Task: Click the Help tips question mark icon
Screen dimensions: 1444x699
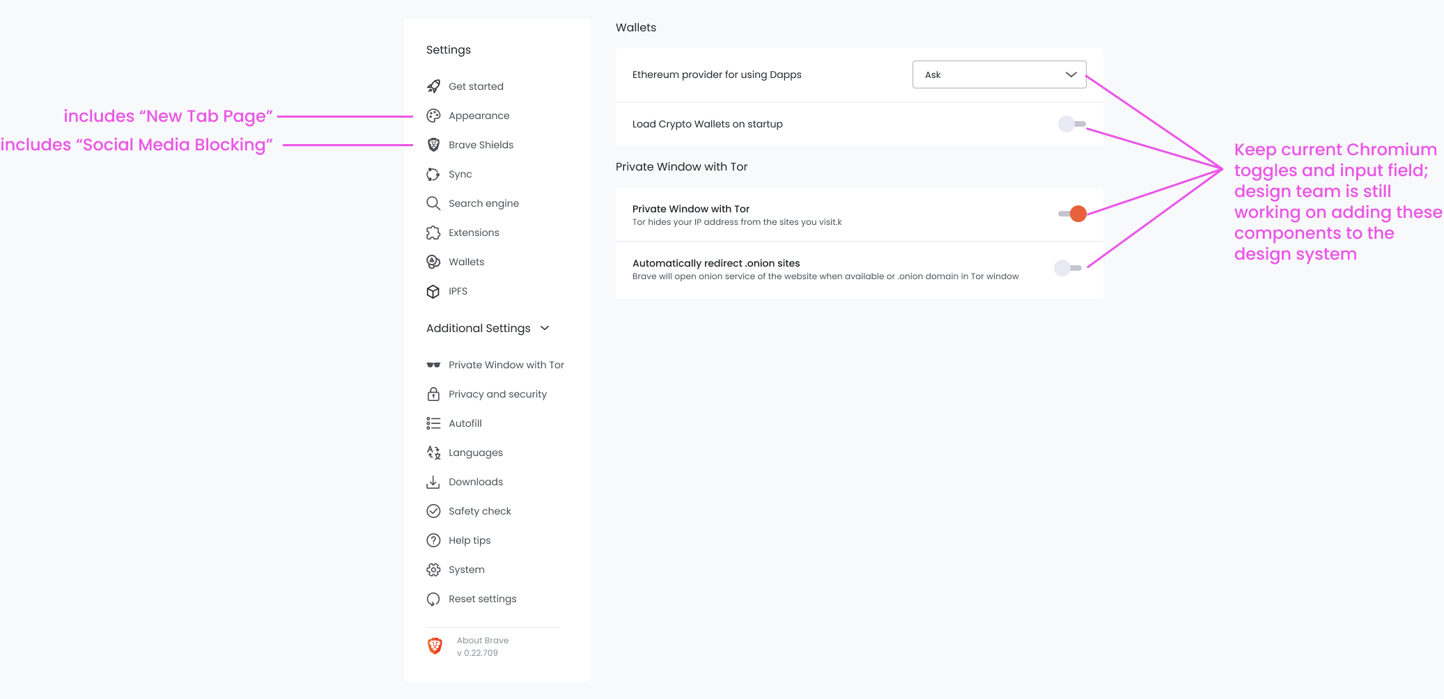Action: click(x=433, y=540)
